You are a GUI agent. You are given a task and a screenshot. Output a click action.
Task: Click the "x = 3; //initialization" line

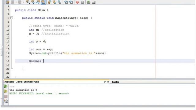49,34
